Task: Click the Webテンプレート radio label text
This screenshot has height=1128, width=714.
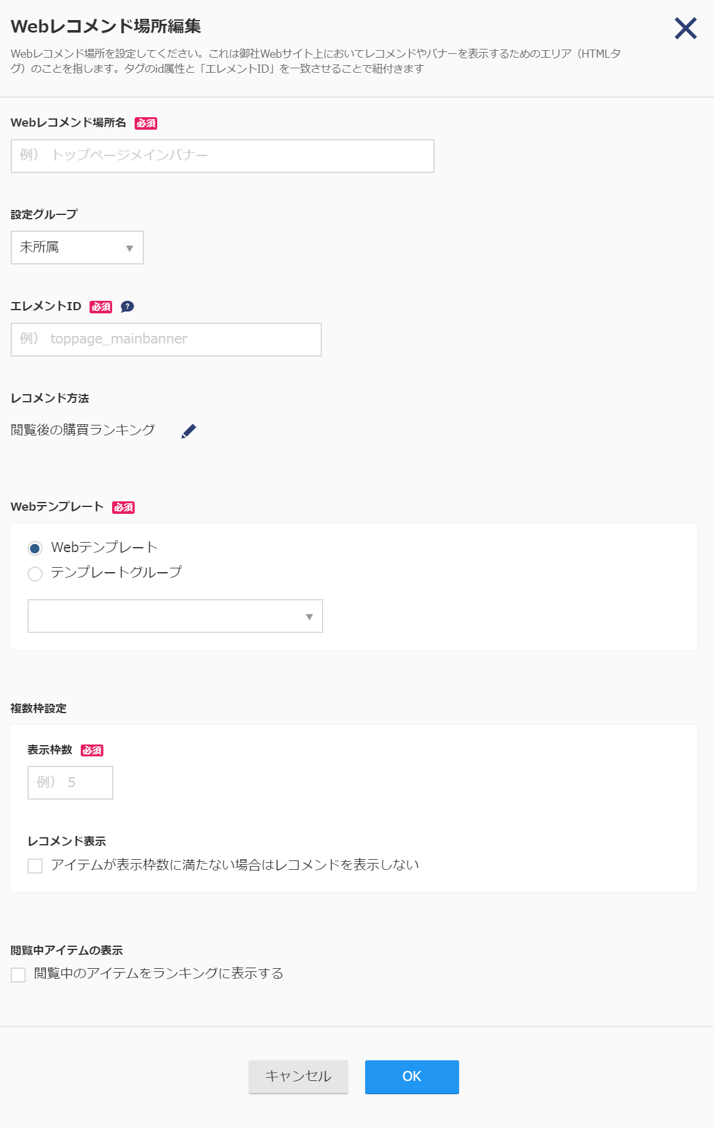Action: coord(105,547)
